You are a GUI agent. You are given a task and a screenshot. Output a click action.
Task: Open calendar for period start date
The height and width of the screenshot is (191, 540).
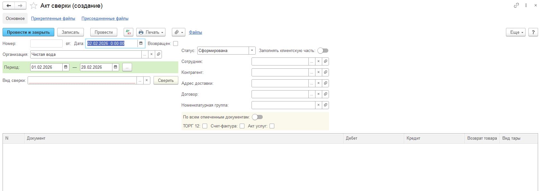(66, 67)
